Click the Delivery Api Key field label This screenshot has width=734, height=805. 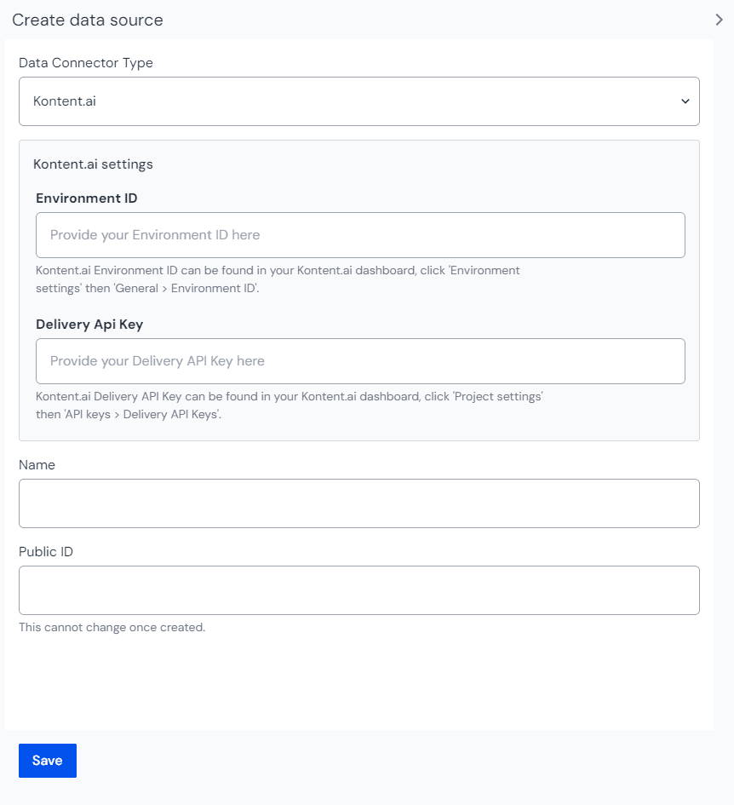click(89, 324)
